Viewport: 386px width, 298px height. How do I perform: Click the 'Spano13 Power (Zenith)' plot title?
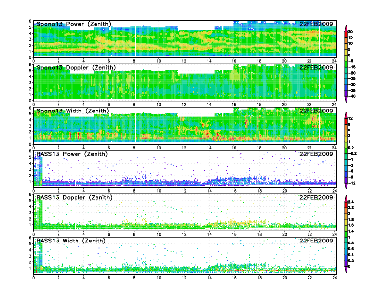(74, 24)
